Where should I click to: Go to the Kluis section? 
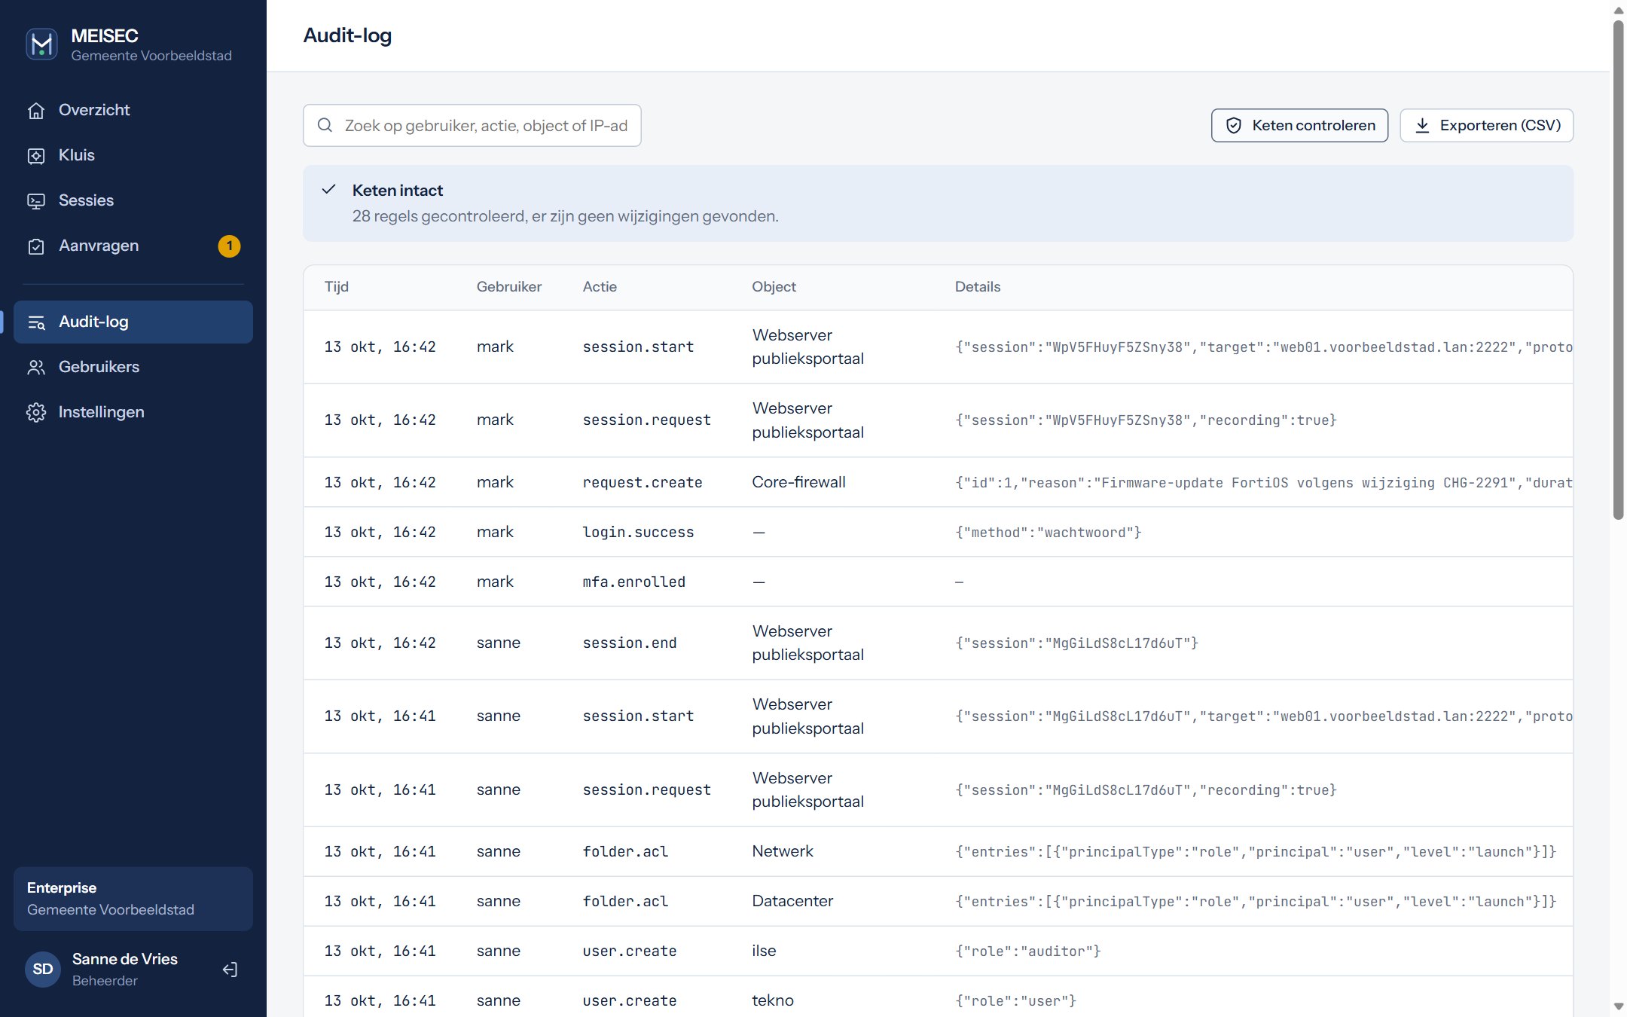[x=133, y=155]
